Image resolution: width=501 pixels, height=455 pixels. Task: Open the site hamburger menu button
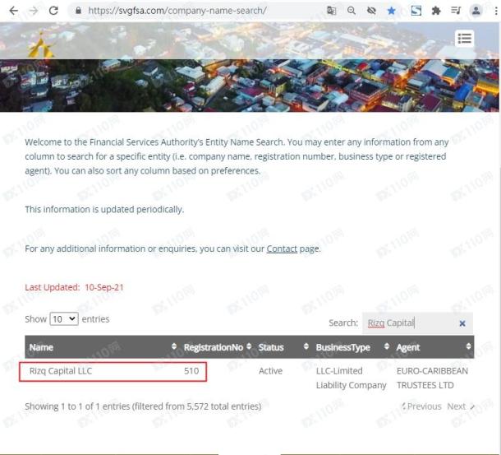coord(464,39)
